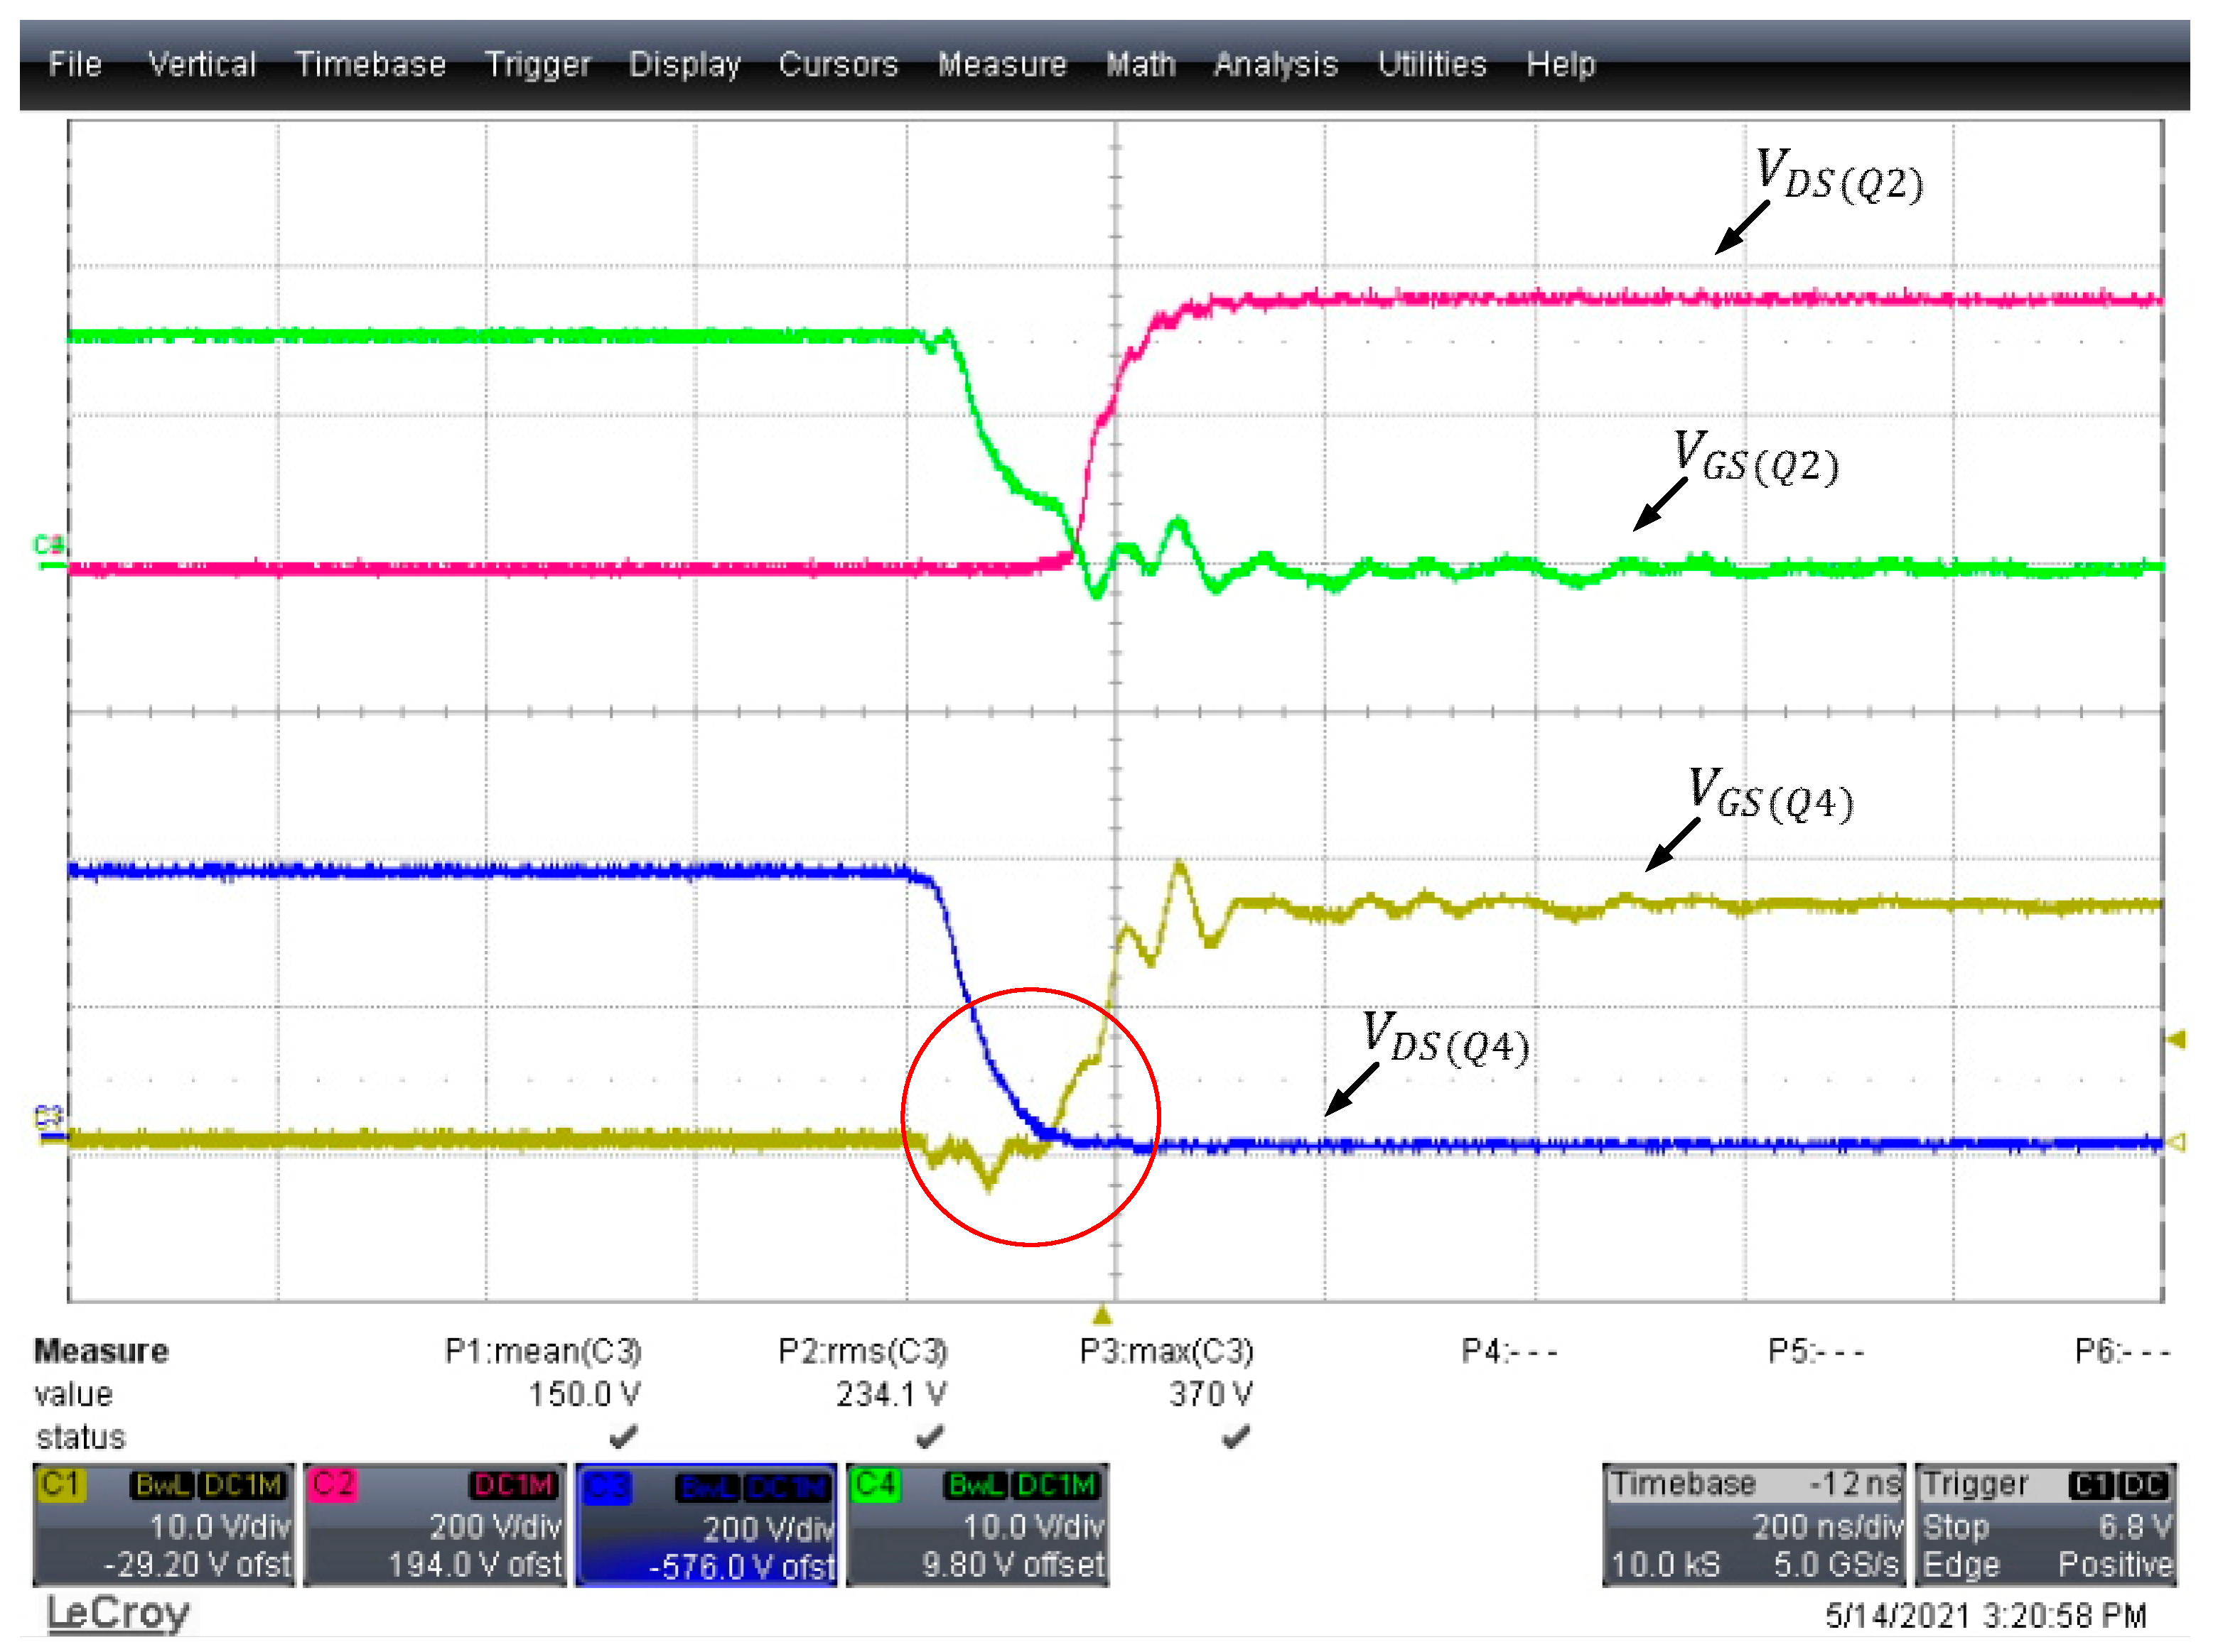Open the C1 channel descriptor box
This screenshot has height=1652, width=2223.
click(163, 1525)
